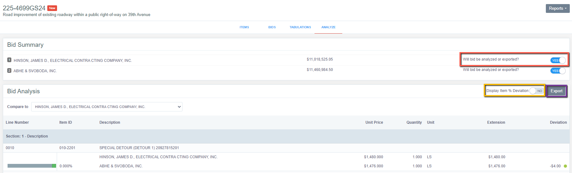Select the ANALYZE tab
The height and width of the screenshot is (173, 572).
pos(328,27)
